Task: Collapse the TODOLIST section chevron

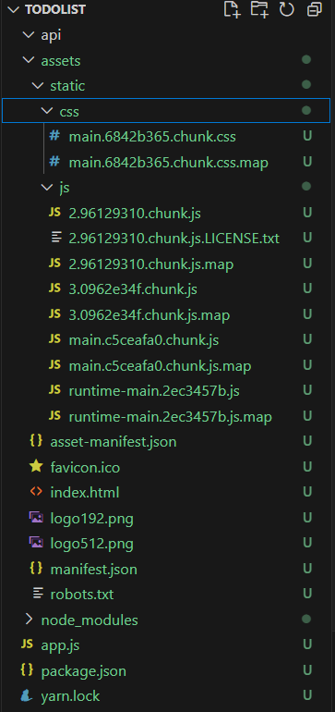Action: point(14,9)
